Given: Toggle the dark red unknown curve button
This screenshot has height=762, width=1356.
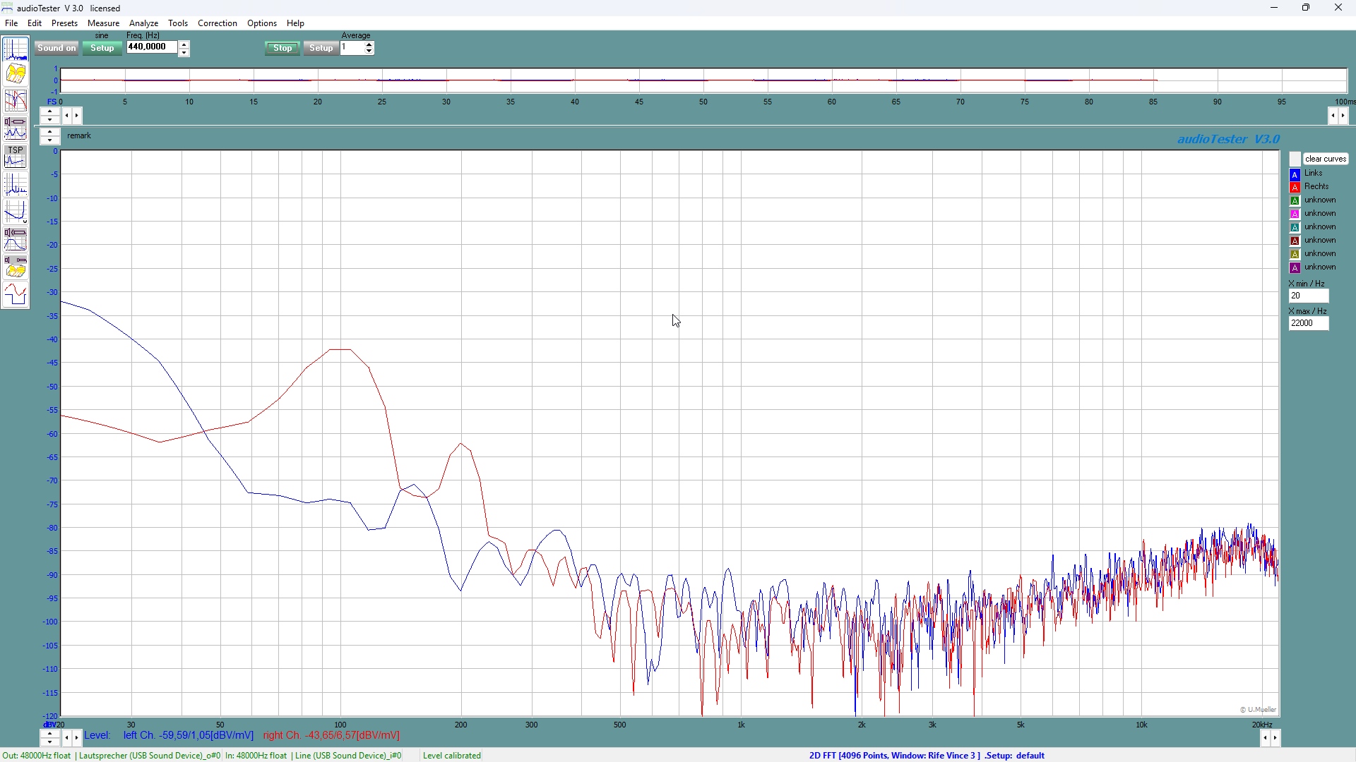Looking at the screenshot, I should point(1295,241).
